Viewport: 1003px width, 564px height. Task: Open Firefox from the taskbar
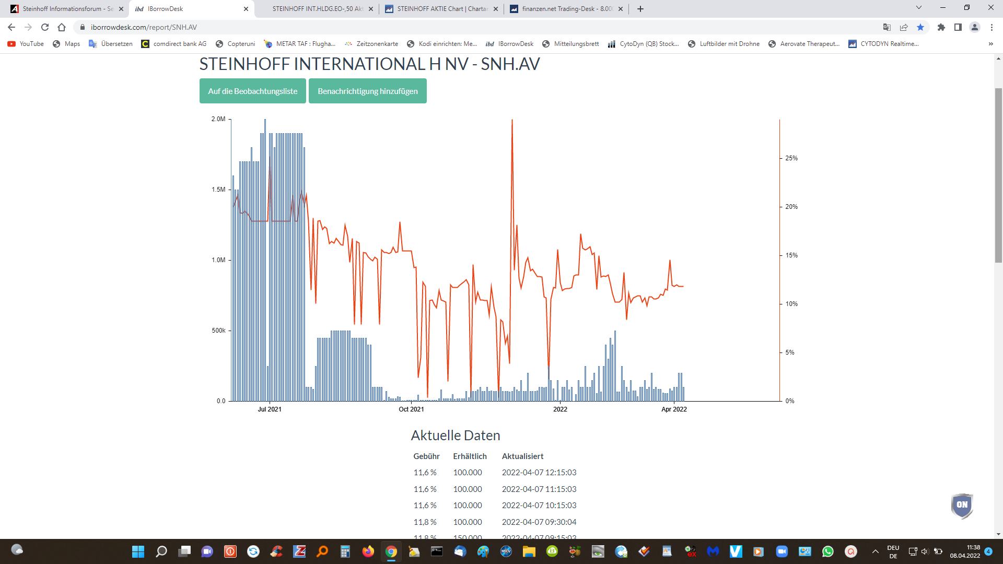(368, 551)
